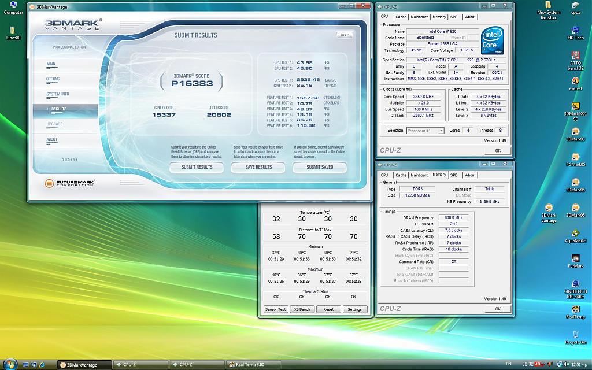Open the Computer desktop icon
Screen dimensions: 592x370
[x=13, y=8]
